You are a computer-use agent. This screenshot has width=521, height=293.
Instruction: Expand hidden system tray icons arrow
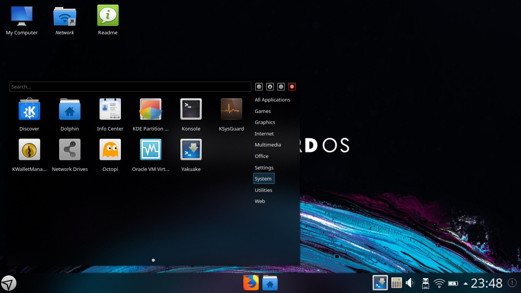465,283
